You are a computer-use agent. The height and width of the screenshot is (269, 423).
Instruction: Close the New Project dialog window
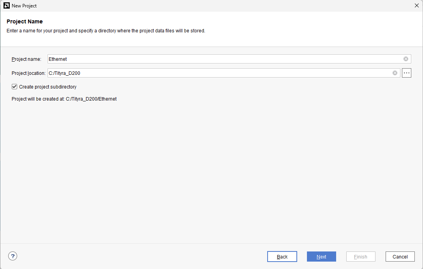[416, 6]
